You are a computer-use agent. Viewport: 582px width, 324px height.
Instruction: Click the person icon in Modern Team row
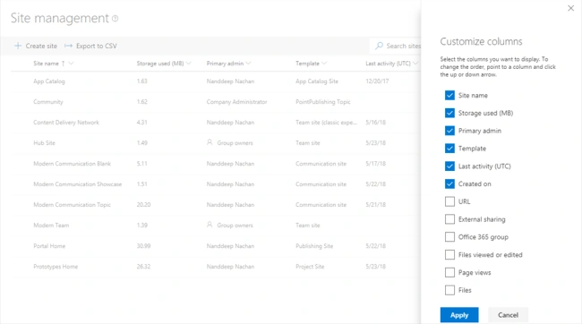(210, 225)
